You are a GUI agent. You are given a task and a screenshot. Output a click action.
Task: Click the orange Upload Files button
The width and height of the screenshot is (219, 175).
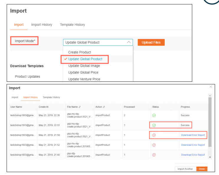[151, 42]
